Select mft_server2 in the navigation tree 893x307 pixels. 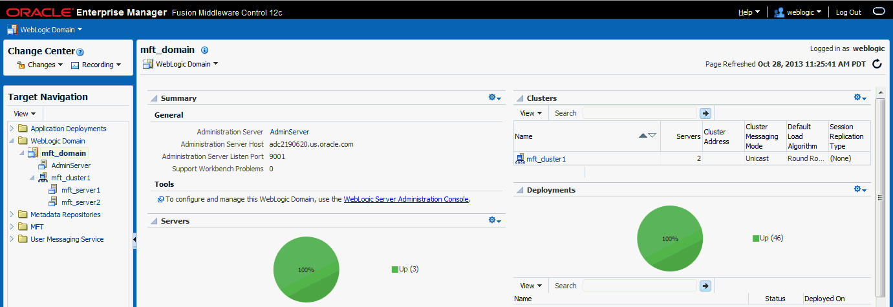pyautogui.click(x=81, y=202)
